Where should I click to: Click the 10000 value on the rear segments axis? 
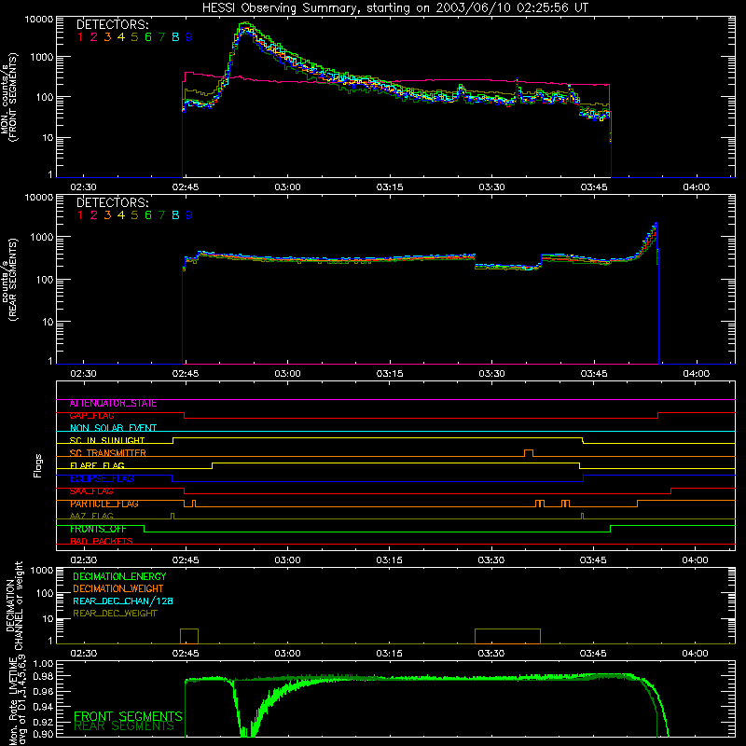pos(39,197)
